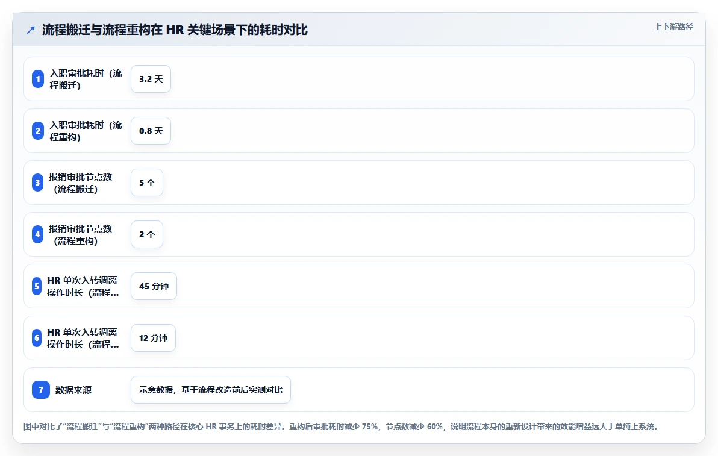
Task: Click the number 7 badge
Action: coord(41,390)
